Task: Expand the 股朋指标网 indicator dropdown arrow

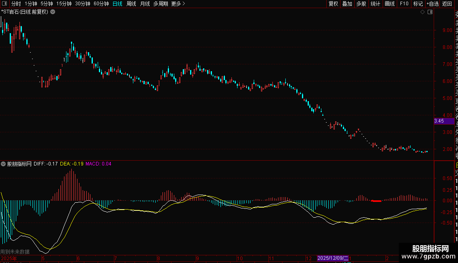Action: [3, 164]
